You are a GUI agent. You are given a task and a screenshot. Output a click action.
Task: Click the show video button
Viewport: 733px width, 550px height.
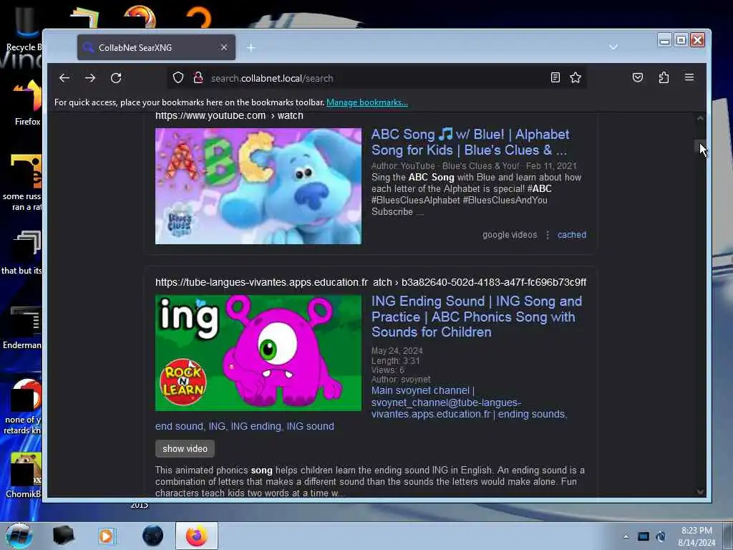[185, 448]
